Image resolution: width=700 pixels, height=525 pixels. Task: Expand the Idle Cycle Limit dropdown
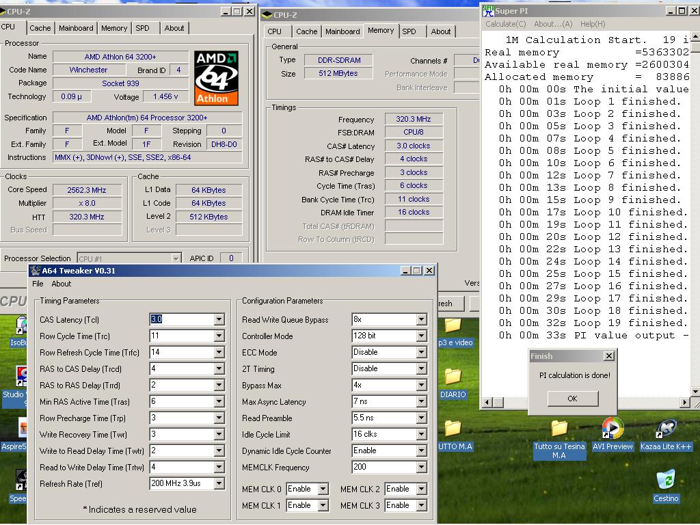421,434
